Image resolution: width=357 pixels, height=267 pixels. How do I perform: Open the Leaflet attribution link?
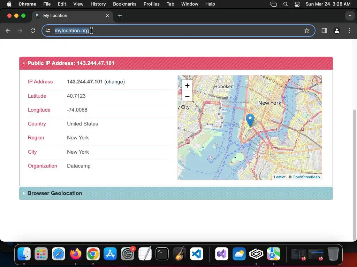tap(280, 177)
